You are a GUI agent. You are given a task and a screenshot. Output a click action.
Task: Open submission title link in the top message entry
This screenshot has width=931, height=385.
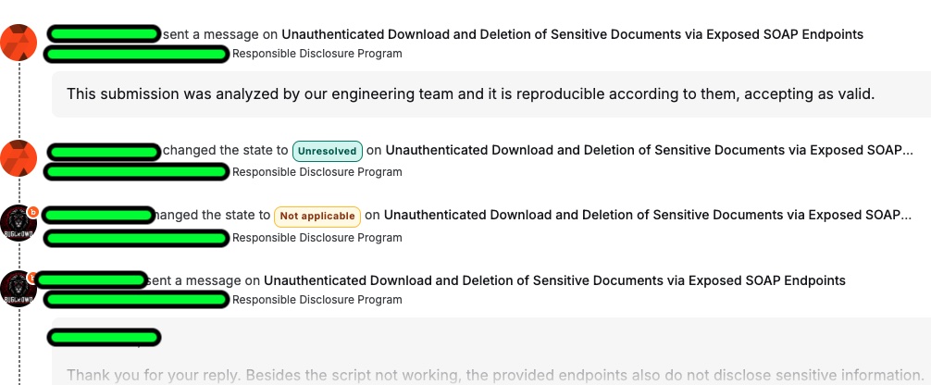click(572, 34)
